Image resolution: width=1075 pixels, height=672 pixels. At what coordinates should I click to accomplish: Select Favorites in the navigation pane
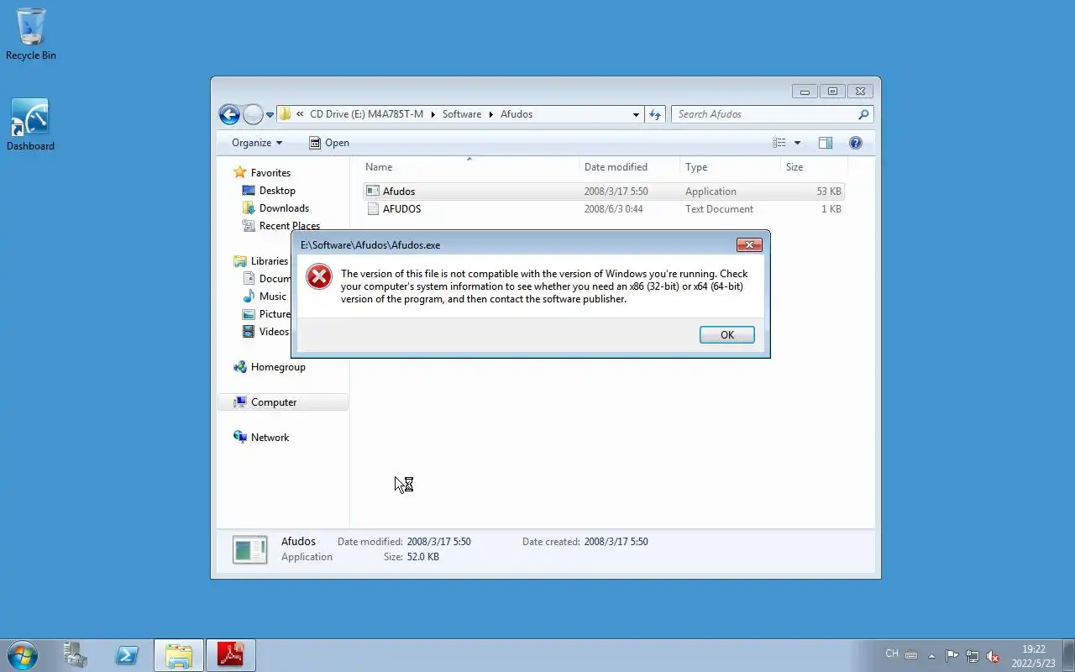262,173
